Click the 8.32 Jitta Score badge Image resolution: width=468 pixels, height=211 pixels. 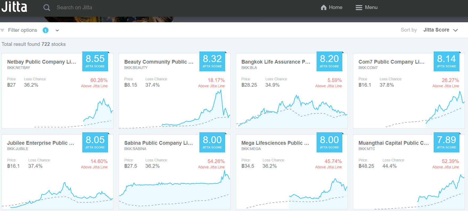point(212,61)
